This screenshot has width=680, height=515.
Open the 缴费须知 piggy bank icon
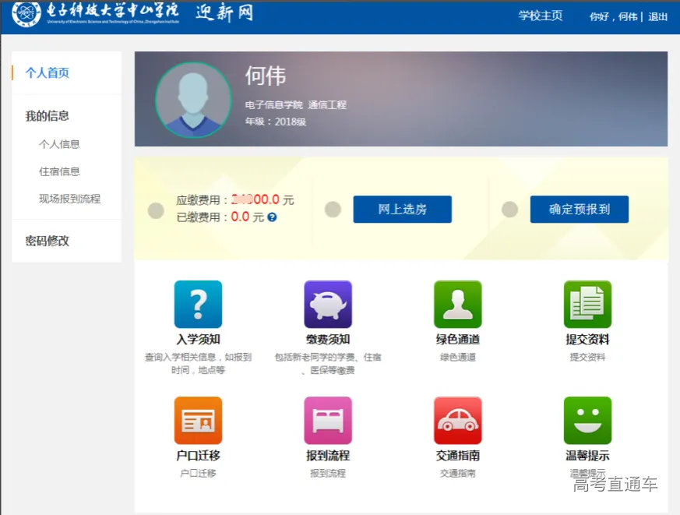pyautogui.click(x=328, y=304)
